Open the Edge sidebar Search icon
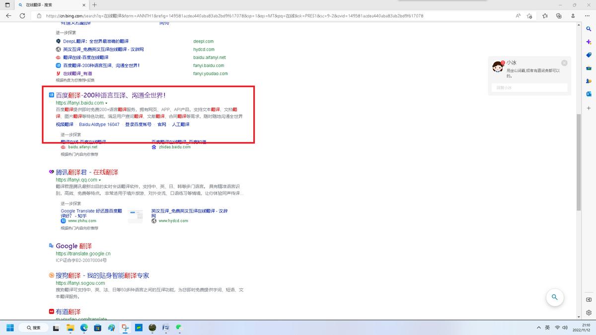The width and height of the screenshot is (596, 335). [589, 29]
